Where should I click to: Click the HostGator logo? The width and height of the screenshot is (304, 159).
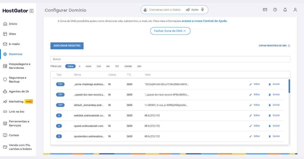[15, 11]
